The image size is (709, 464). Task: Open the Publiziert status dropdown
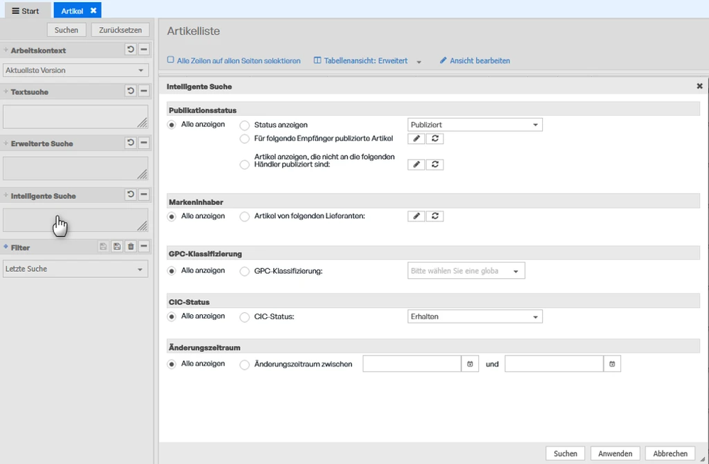(x=475, y=125)
